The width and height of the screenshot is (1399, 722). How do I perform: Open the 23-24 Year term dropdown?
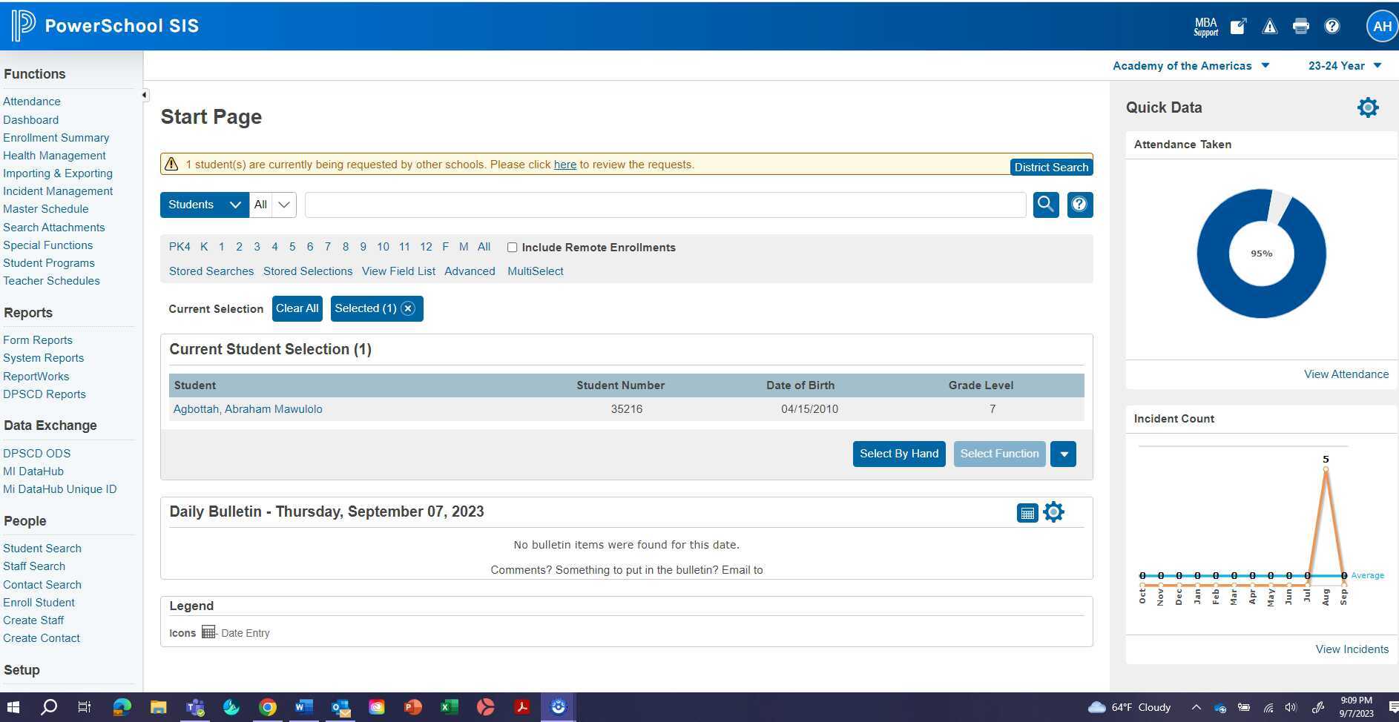pyautogui.click(x=1344, y=66)
